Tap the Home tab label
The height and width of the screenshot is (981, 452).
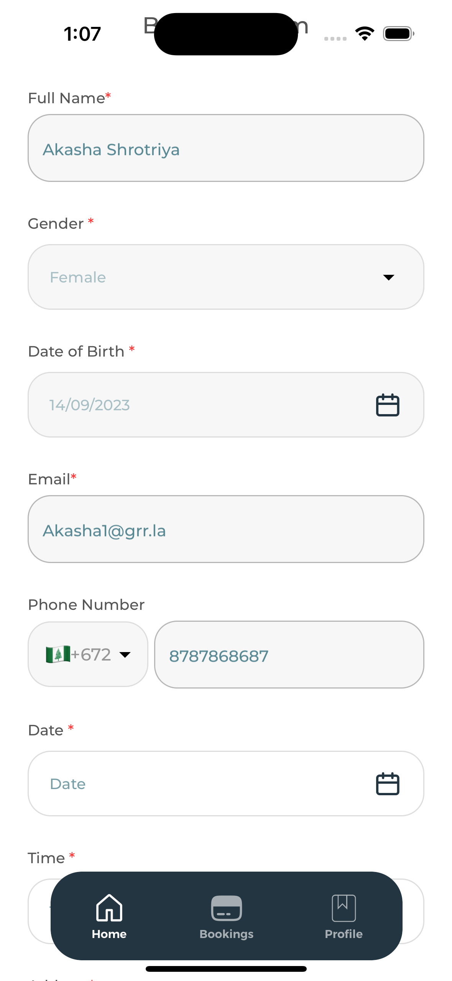click(109, 934)
